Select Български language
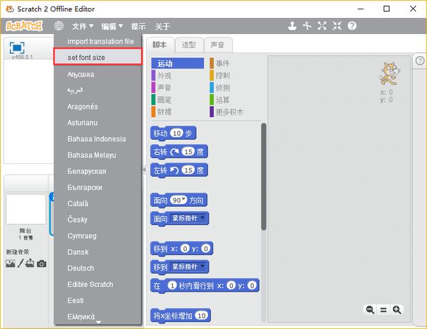This screenshot has height=329, width=427. (98, 187)
